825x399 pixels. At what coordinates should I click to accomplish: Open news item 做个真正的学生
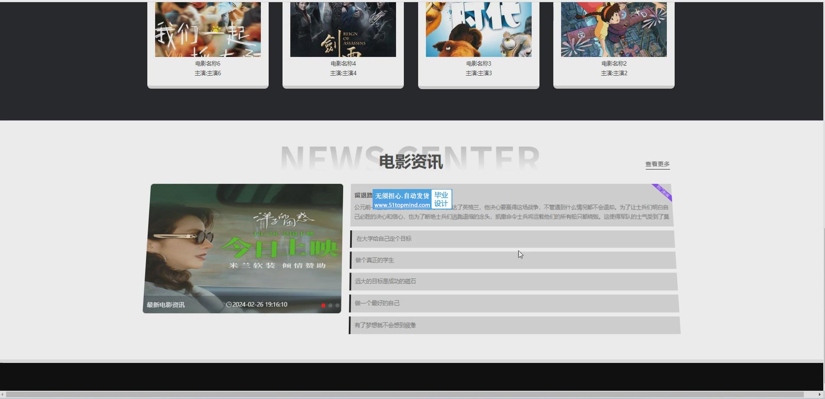point(513,260)
